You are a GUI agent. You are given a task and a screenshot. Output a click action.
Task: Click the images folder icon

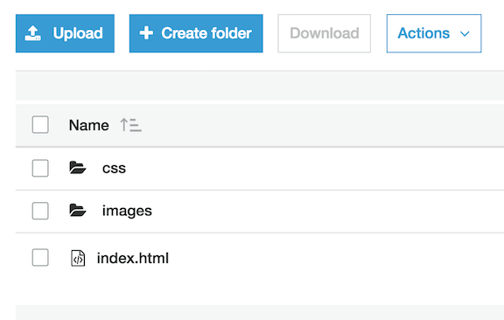78,211
